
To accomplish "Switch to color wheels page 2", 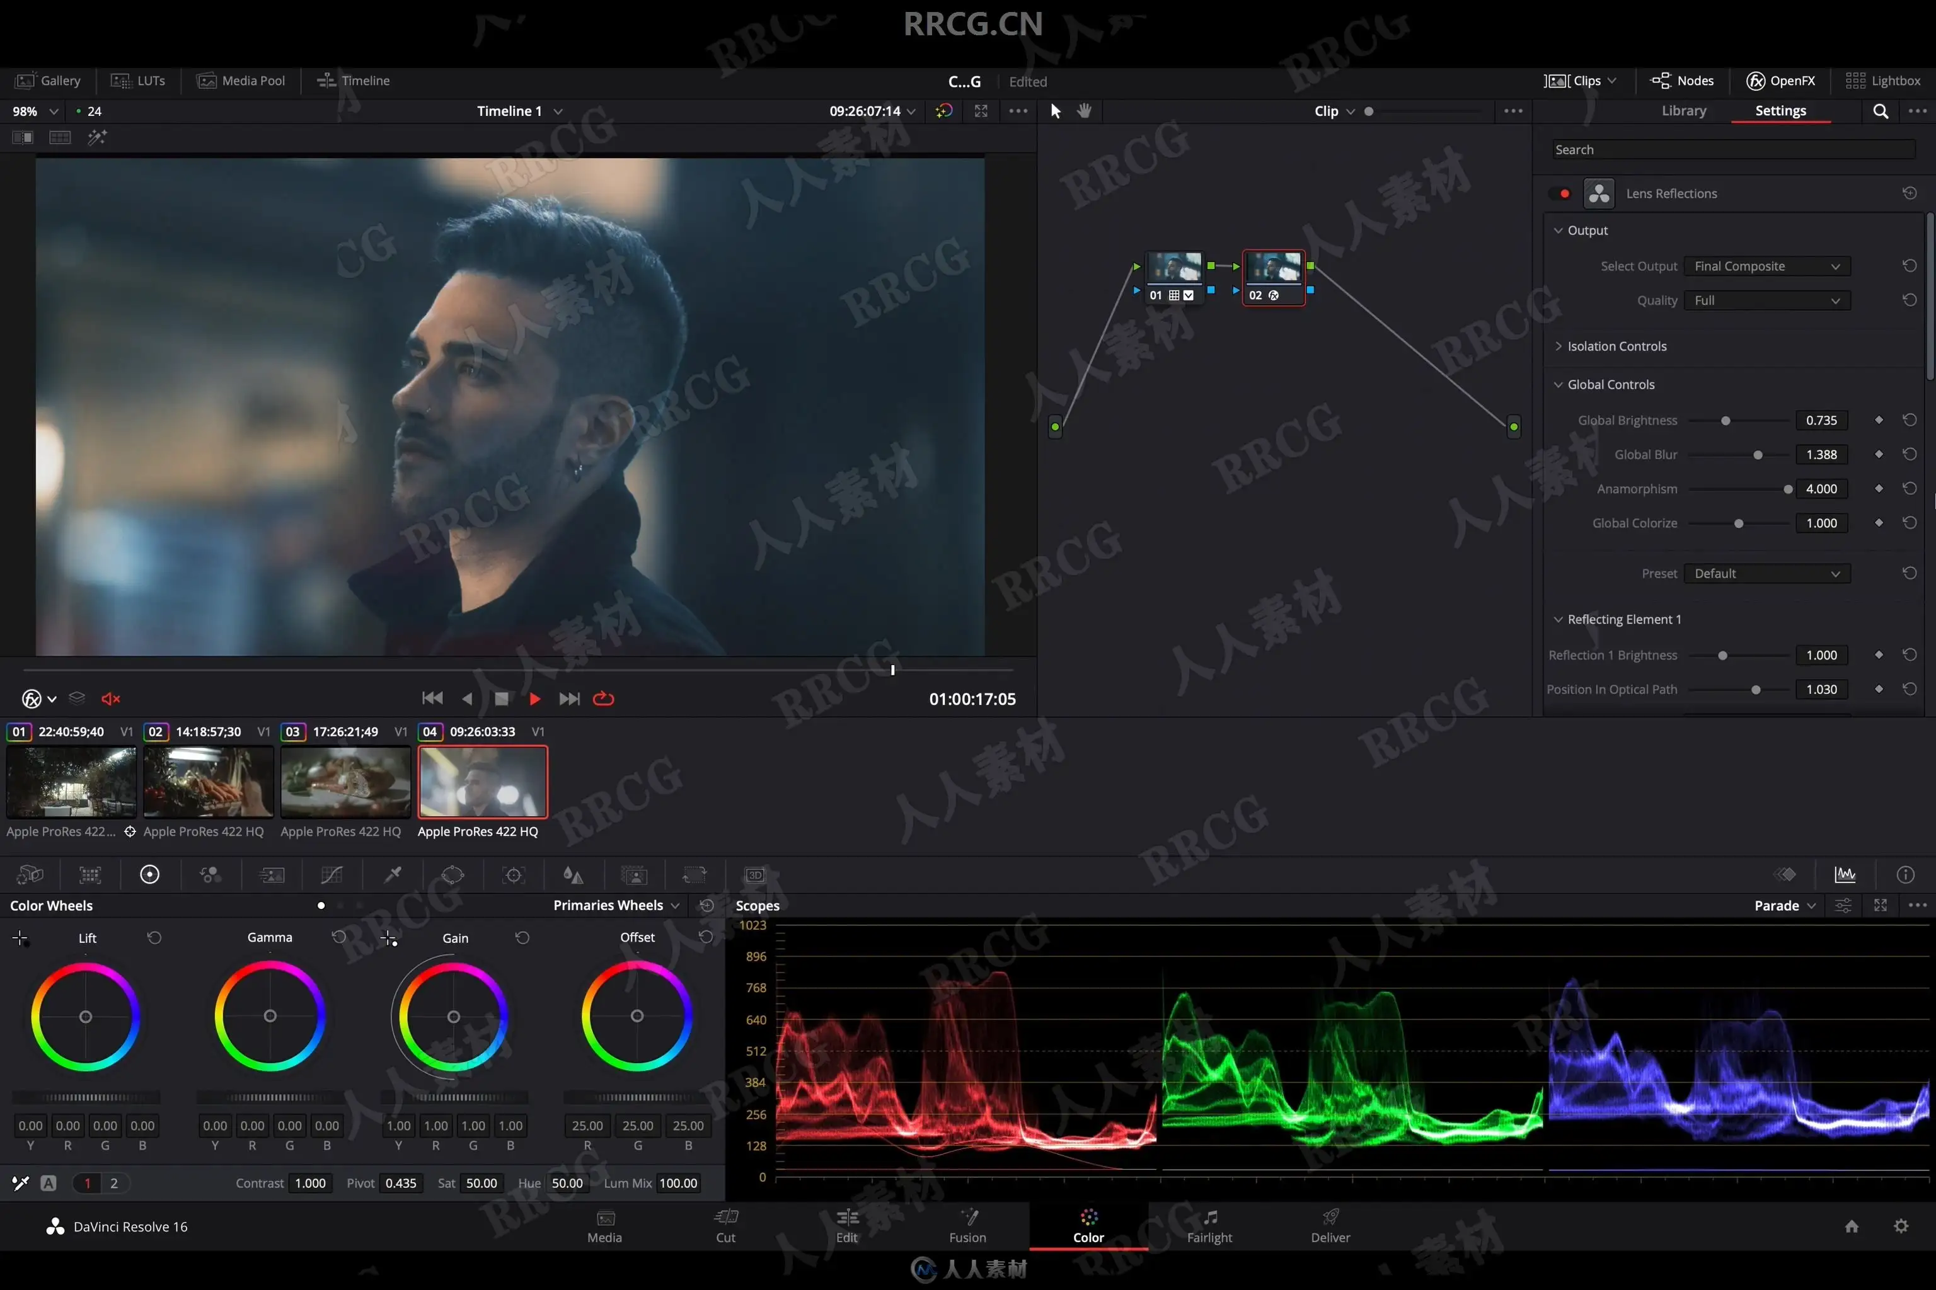I will 113,1183.
